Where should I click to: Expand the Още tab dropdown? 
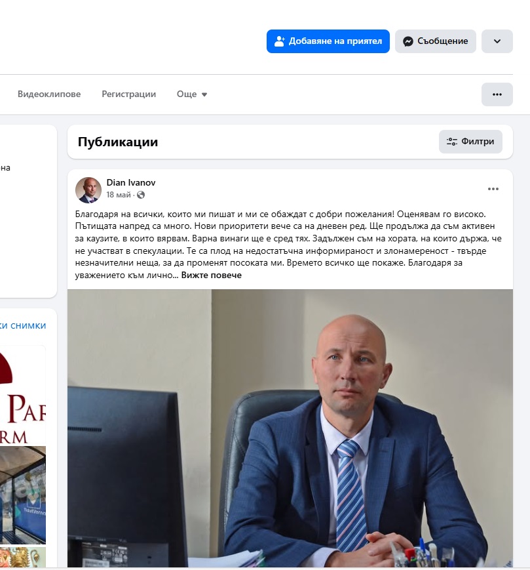click(192, 94)
